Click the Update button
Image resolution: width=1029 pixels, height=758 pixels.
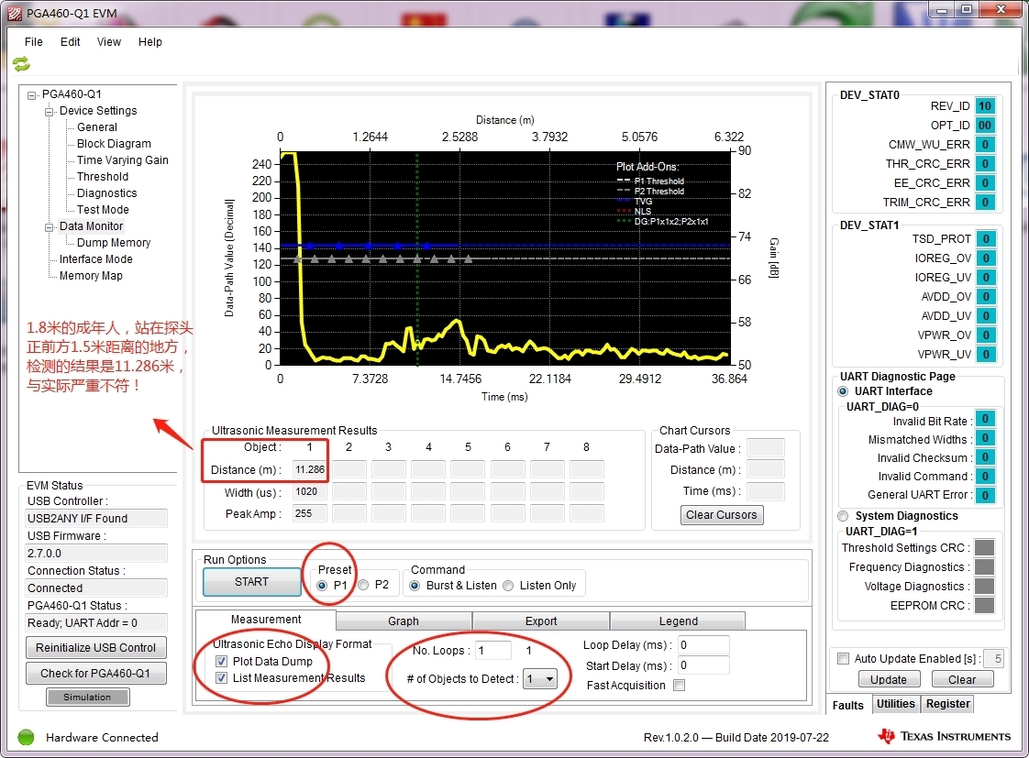tap(889, 680)
